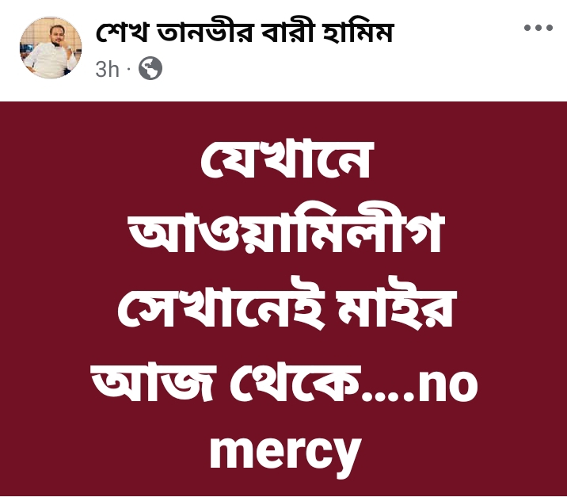Screen dimensions: 567x501
Task: Click the word "mercy" in the post
Action: point(286,453)
